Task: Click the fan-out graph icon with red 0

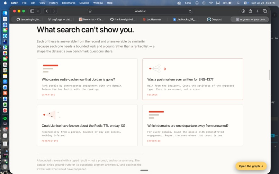Action: pyautogui.click(x=157, y=69)
